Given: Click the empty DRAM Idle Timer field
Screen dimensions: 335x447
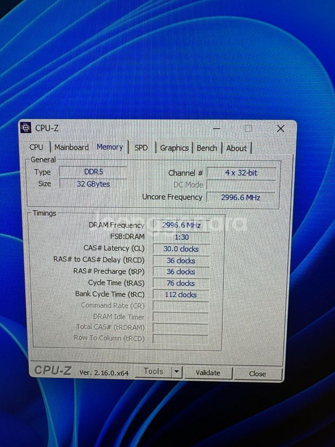Looking at the screenshot, I should click(180, 317).
